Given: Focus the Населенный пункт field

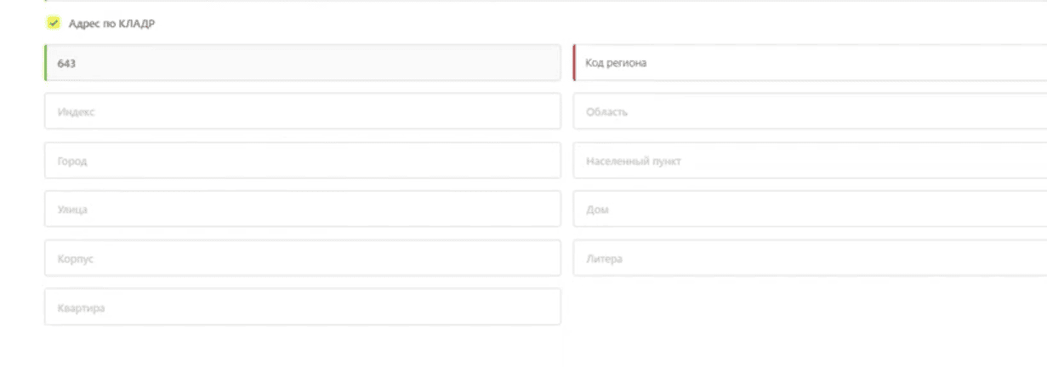Looking at the screenshot, I should [x=810, y=161].
